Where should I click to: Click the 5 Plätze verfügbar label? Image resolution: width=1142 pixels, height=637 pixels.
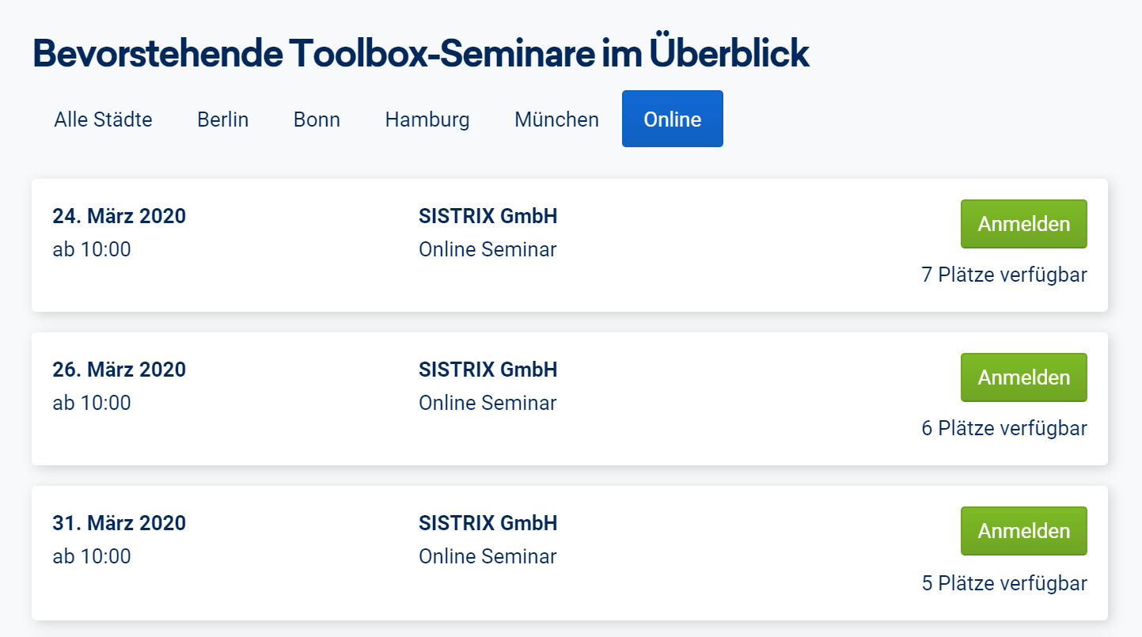pyautogui.click(x=1004, y=583)
